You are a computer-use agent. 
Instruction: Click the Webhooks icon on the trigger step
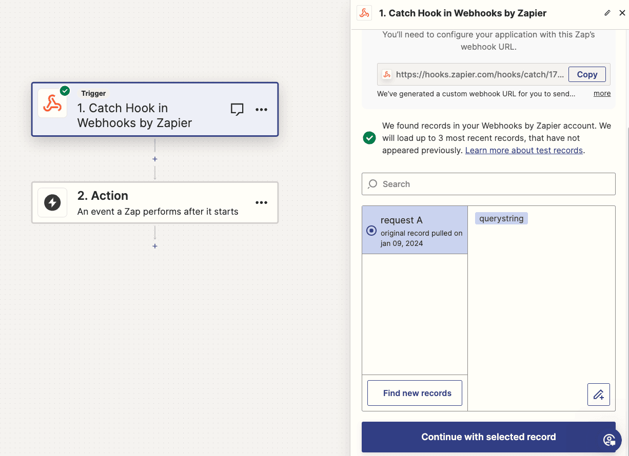[52, 103]
